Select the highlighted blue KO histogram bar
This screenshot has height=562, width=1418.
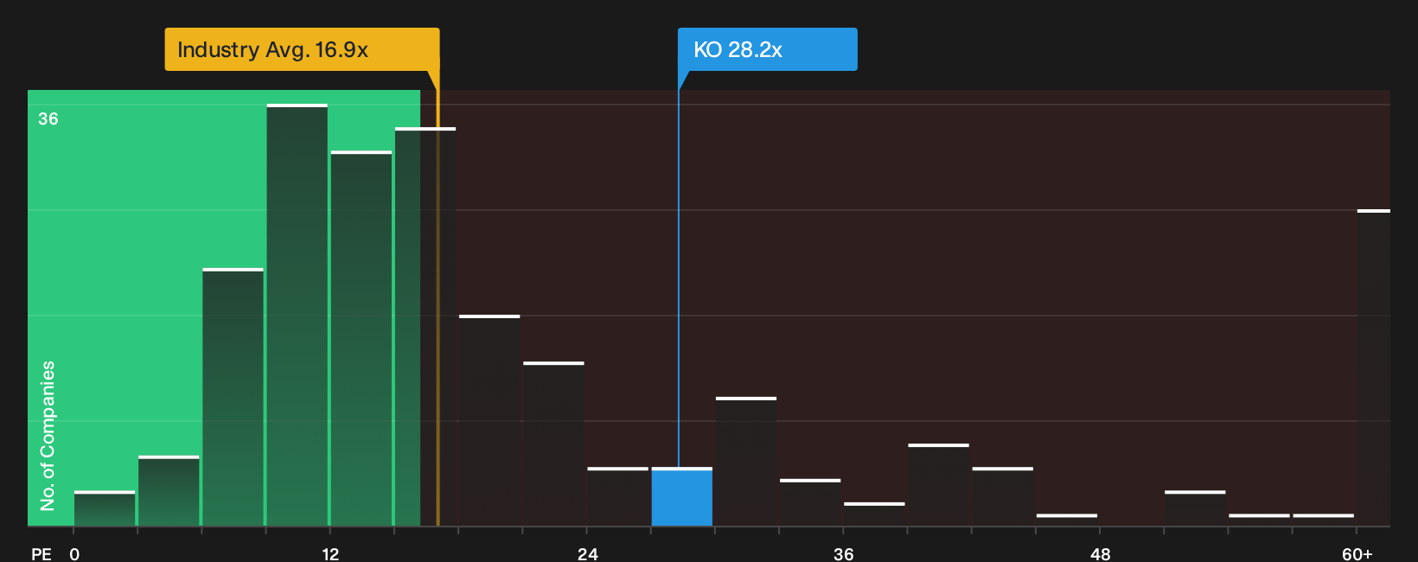(682, 497)
